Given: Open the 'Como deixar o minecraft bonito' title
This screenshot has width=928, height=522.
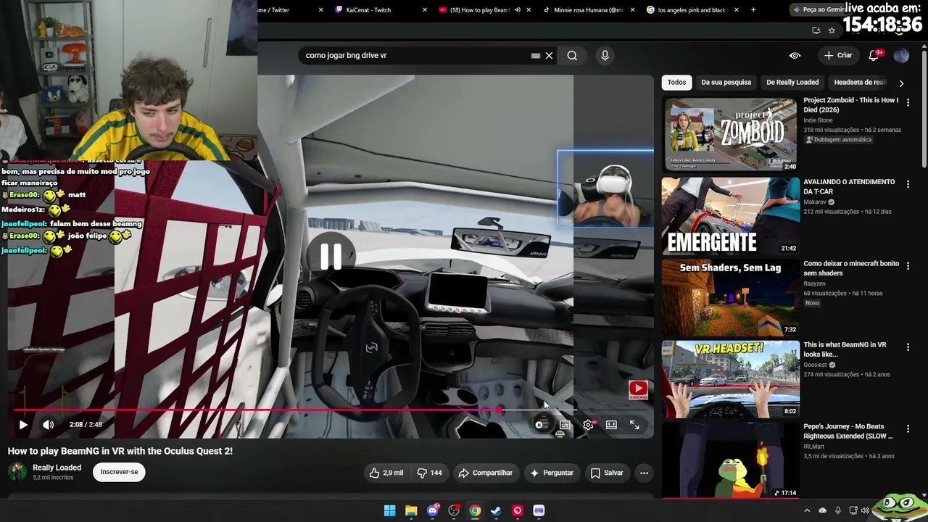Looking at the screenshot, I should pyautogui.click(x=851, y=268).
